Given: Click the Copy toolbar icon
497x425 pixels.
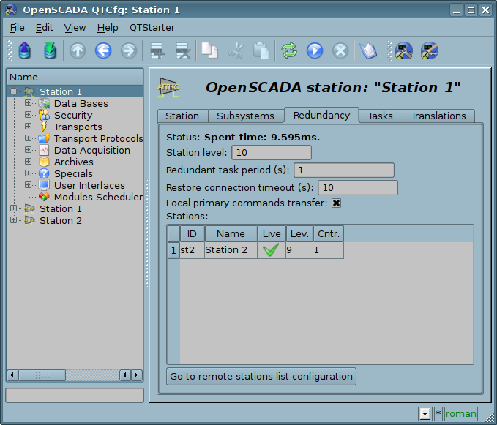Looking at the screenshot, I should coord(210,50).
